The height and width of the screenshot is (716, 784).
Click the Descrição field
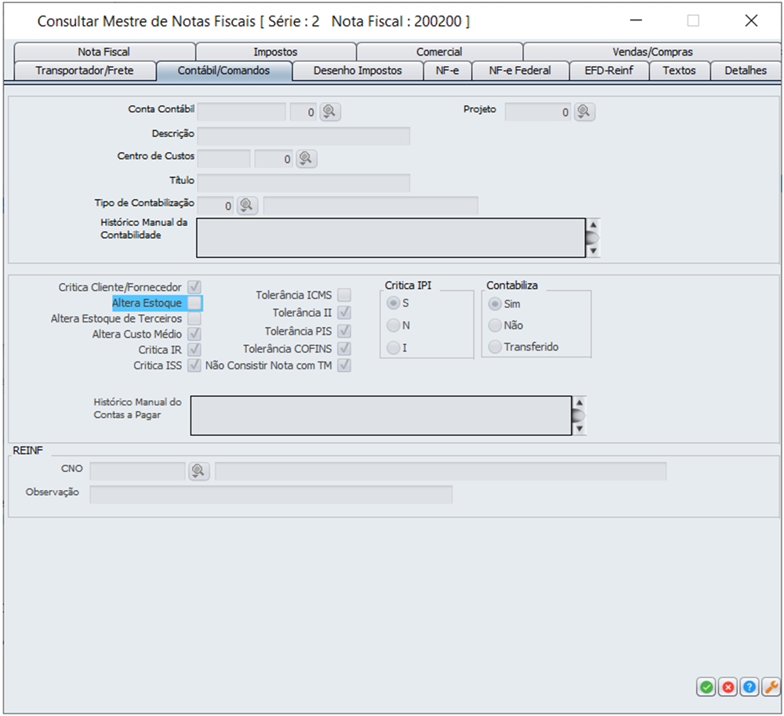coord(303,136)
